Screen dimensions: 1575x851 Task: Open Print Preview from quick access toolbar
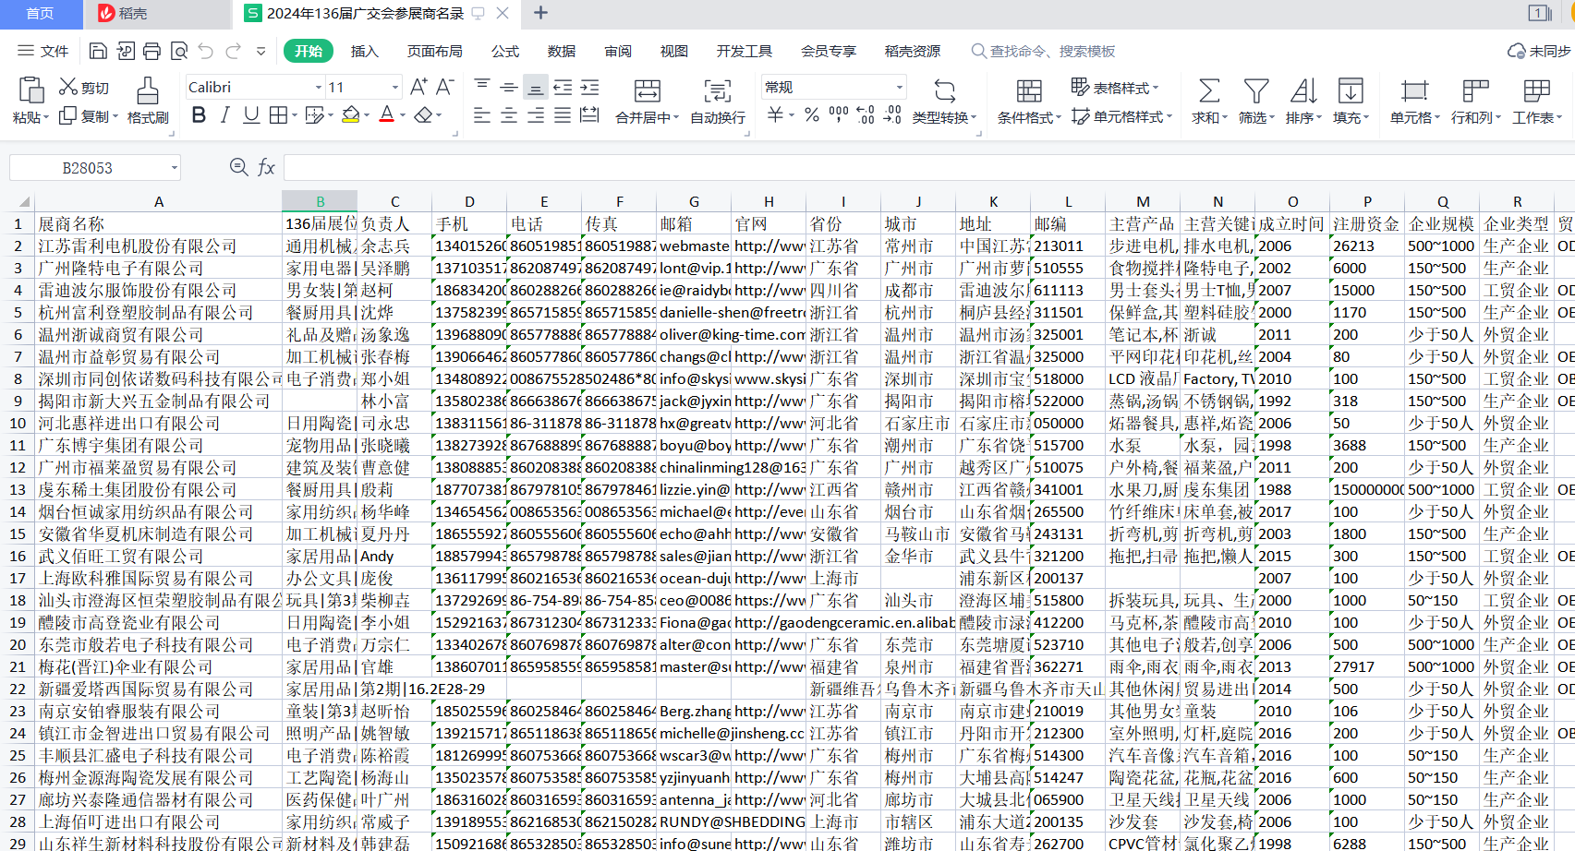pyautogui.click(x=179, y=51)
